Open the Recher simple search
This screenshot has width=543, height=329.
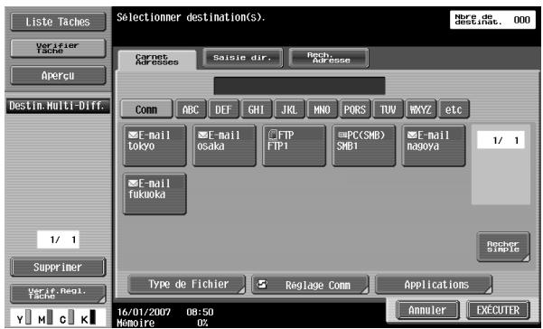(503, 247)
